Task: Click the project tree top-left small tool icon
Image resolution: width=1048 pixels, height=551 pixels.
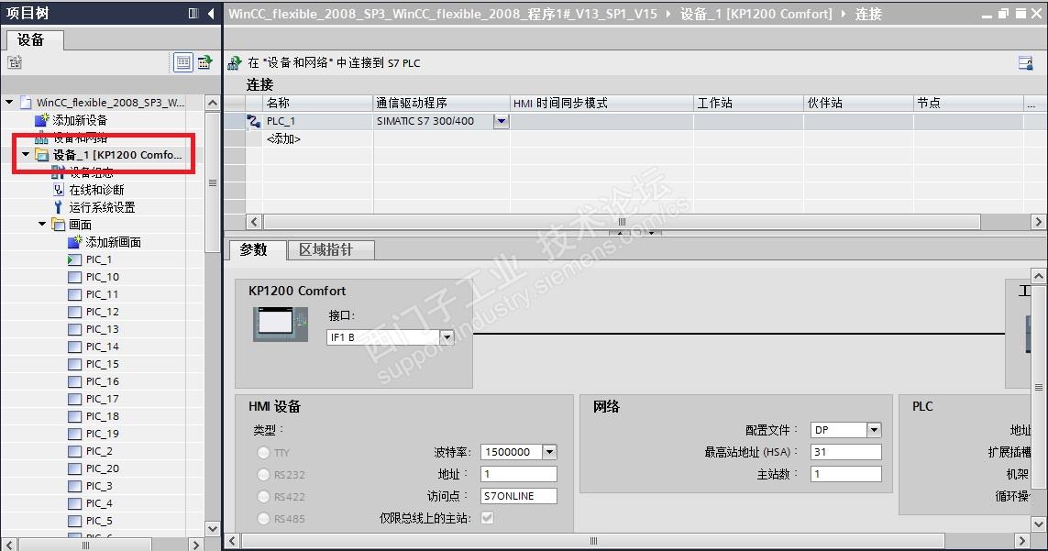Action: 15,62
